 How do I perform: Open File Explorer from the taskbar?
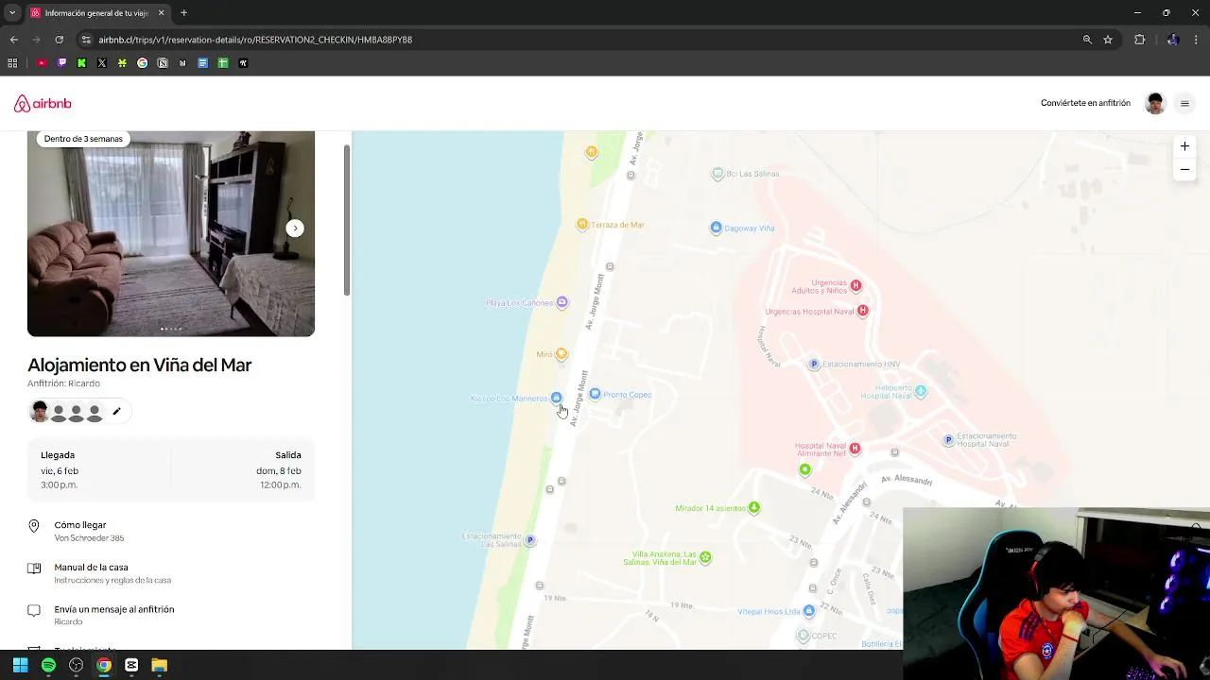click(x=159, y=665)
